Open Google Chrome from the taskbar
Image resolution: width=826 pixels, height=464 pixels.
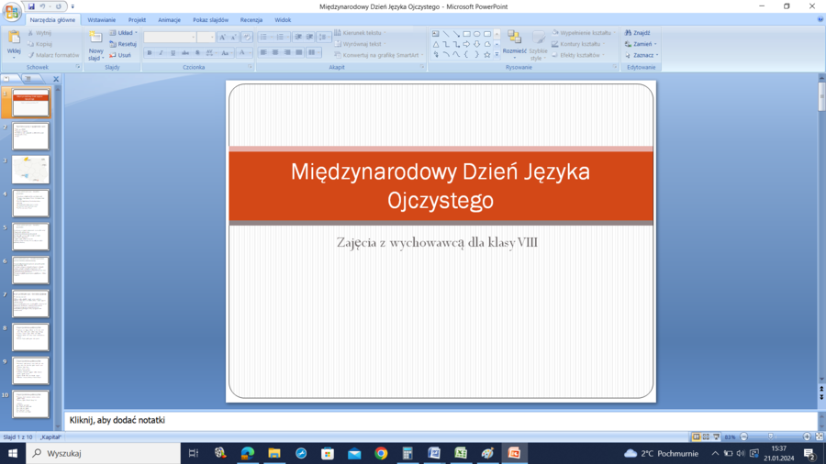pos(381,453)
